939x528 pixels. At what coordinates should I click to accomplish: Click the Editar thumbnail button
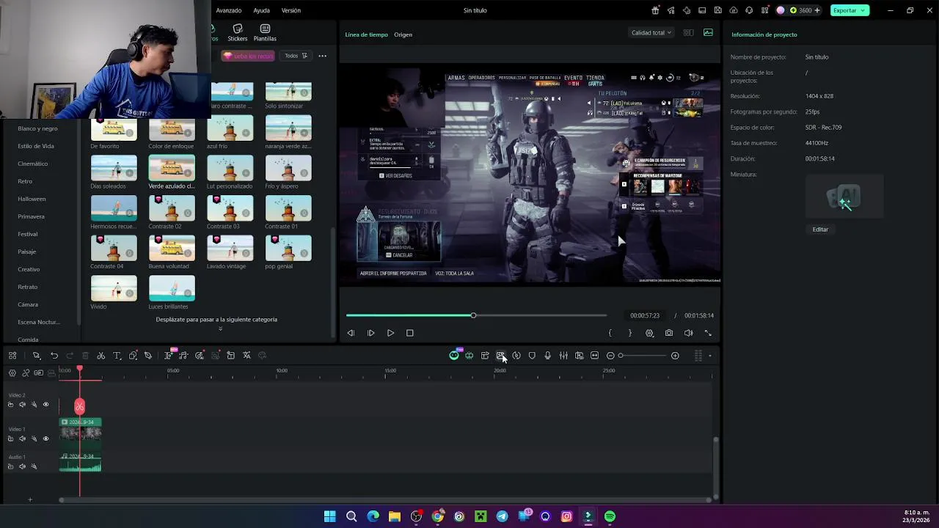[x=820, y=230]
